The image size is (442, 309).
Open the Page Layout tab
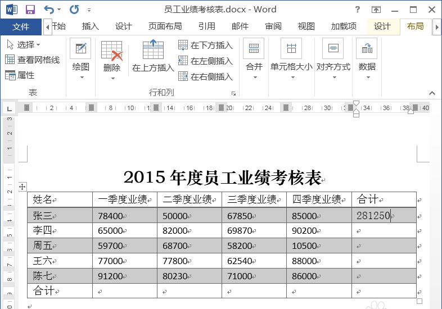click(x=165, y=26)
